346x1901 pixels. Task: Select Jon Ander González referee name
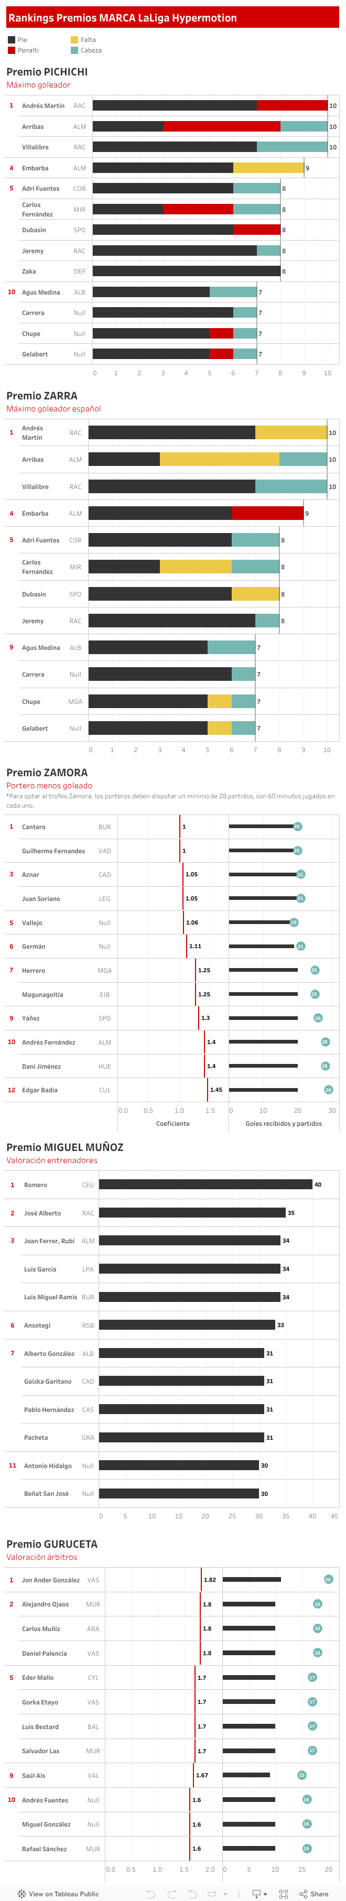(50, 1580)
